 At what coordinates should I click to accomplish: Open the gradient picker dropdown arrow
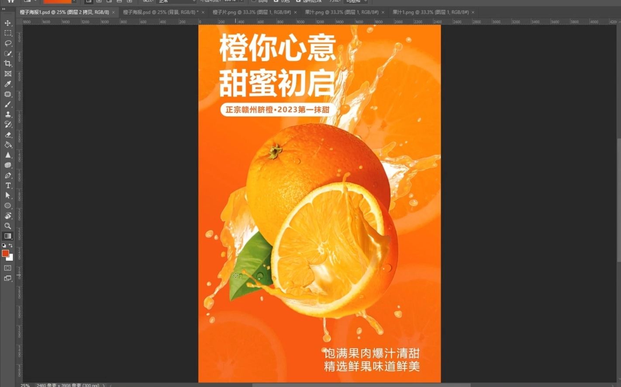coord(74,1)
